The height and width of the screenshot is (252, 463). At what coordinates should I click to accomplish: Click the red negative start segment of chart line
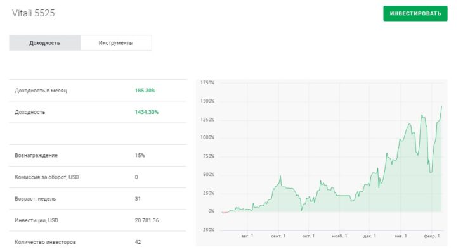(225, 212)
